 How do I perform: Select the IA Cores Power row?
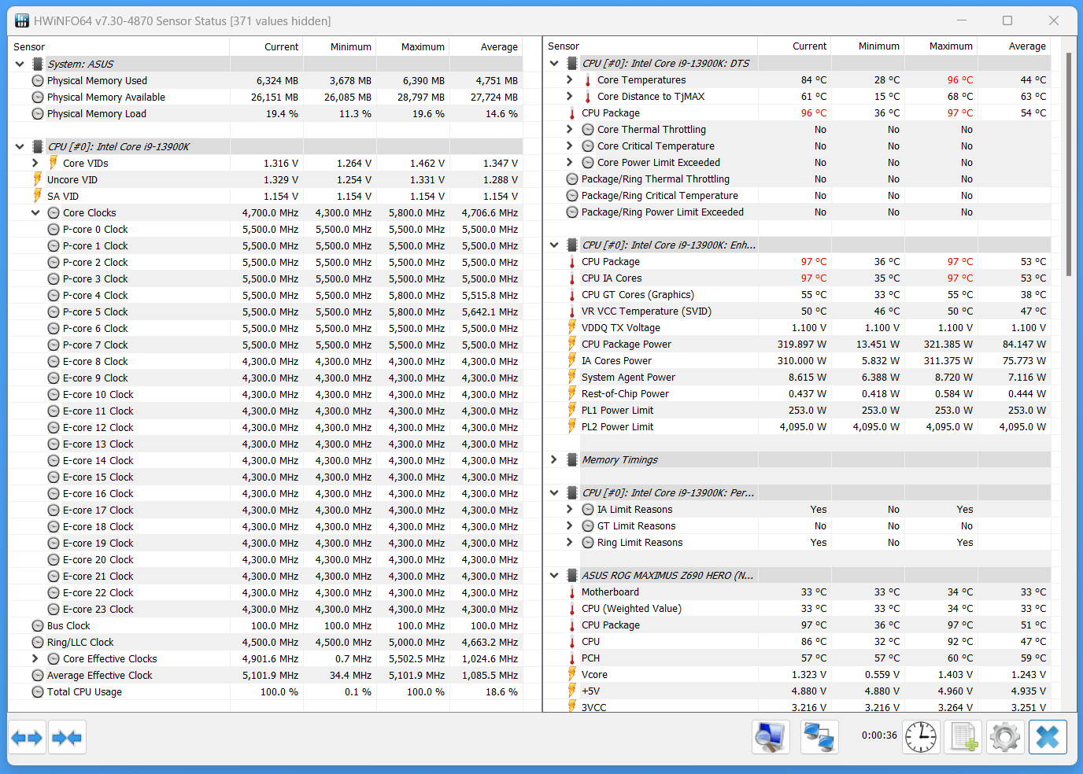[797, 361]
